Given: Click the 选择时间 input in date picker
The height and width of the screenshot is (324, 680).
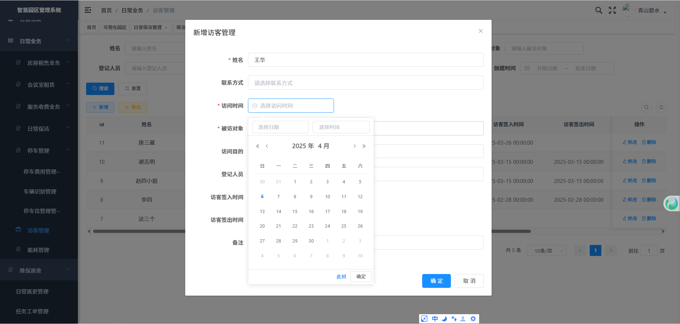Looking at the screenshot, I should [341, 127].
